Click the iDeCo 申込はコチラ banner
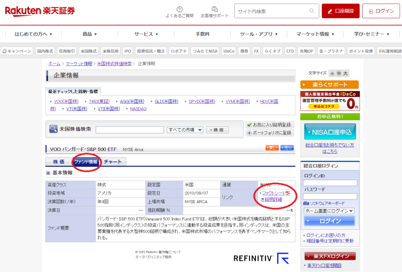The height and width of the screenshot is (272, 402). coord(330,101)
